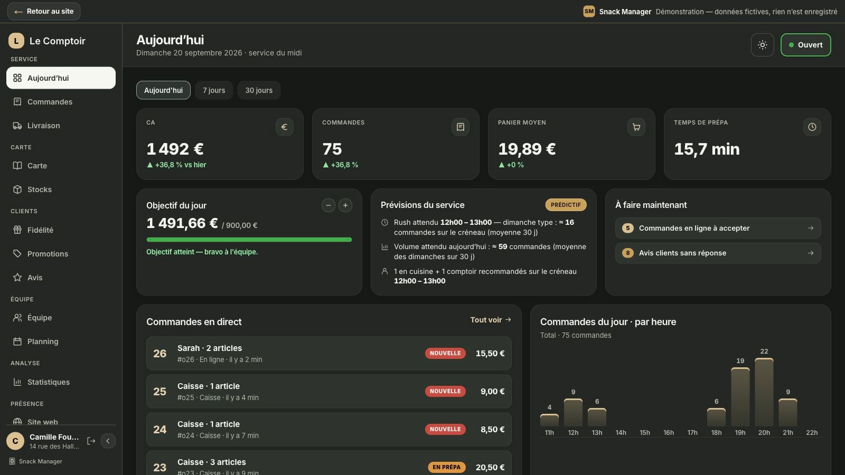Image resolution: width=845 pixels, height=475 pixels.
Task: Open order 25 Caisse 9,00 €
Action: click(x=328, y=391)
